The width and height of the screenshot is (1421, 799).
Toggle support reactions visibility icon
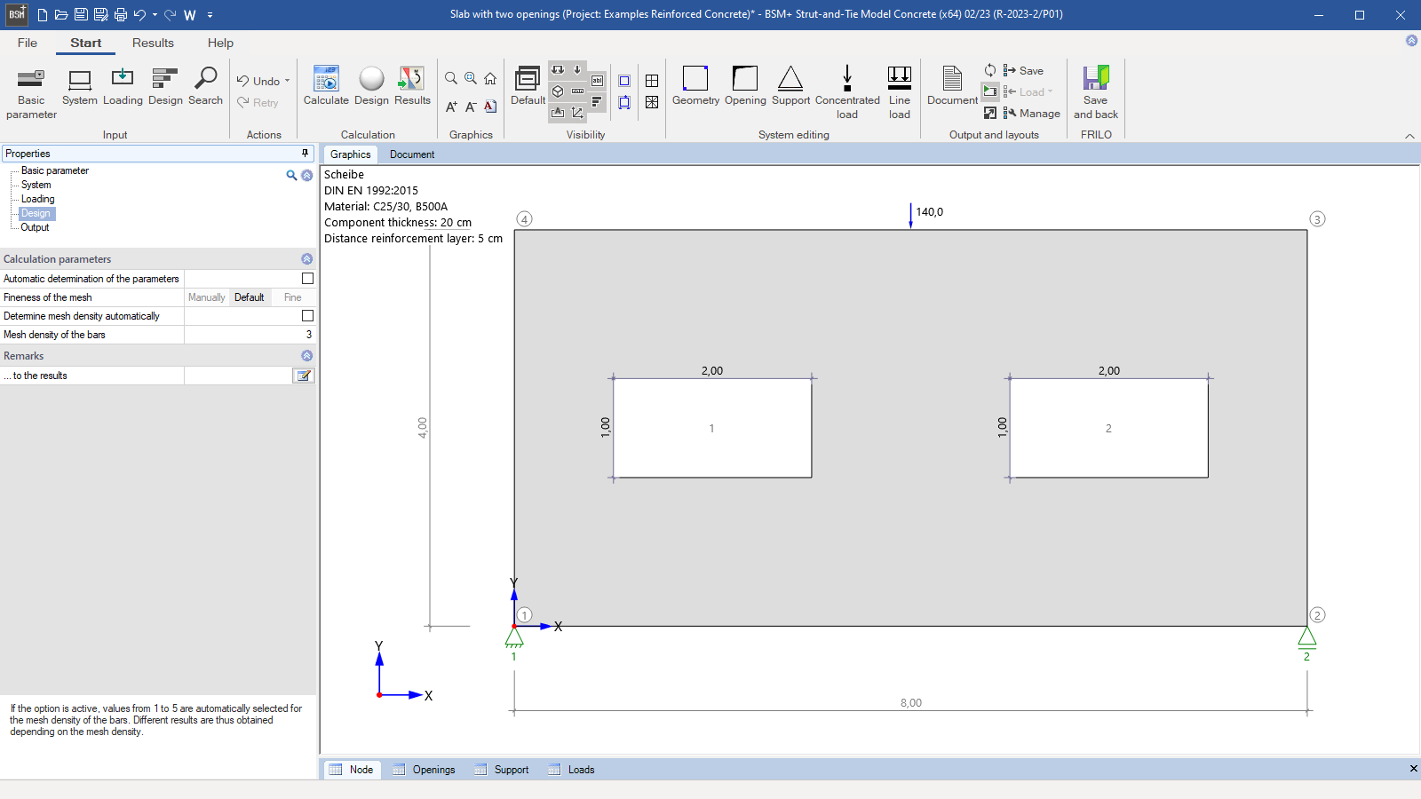[558, 69]
